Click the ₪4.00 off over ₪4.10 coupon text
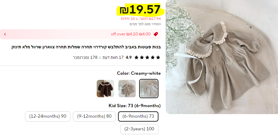 (x=131, y=34)
